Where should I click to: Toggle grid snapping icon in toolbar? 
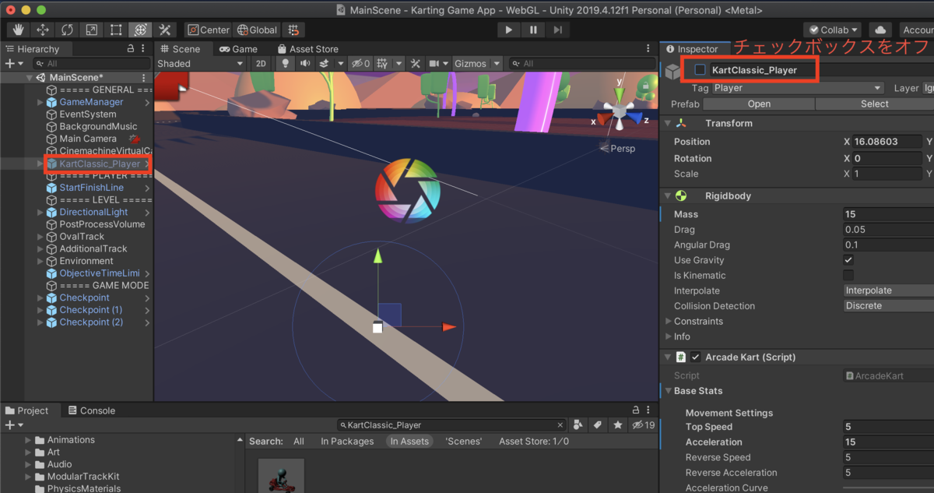(x=293, y=30)
